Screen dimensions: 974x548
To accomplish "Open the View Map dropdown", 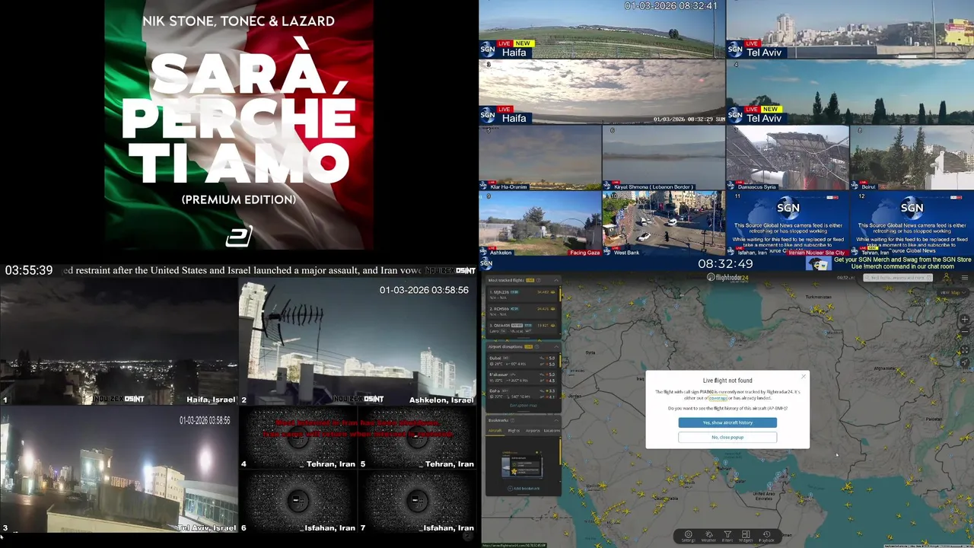I will pos(953,292).
